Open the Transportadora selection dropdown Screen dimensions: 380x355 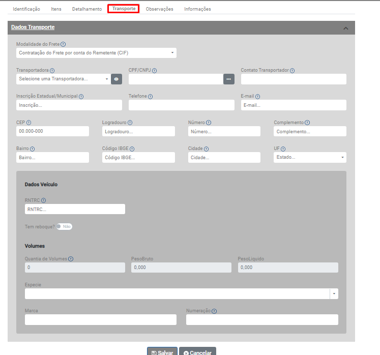pyautogui.click(x=63, y=79)
